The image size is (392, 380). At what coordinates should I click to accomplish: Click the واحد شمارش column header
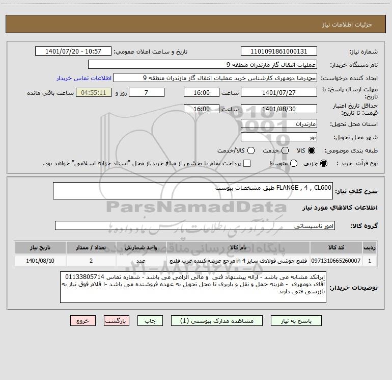141,247
